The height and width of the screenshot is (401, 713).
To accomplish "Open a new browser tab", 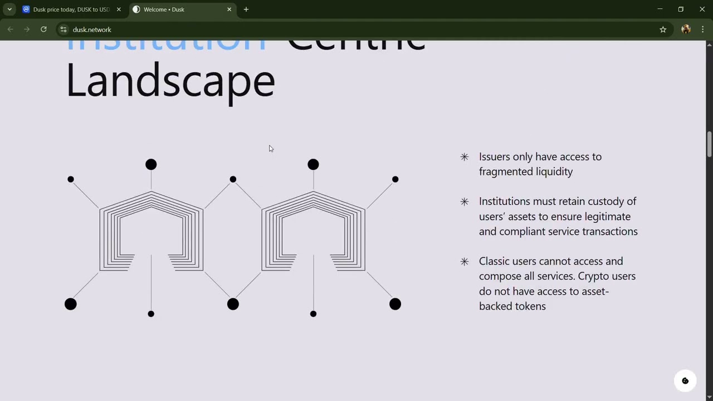I will click(246, 9).
